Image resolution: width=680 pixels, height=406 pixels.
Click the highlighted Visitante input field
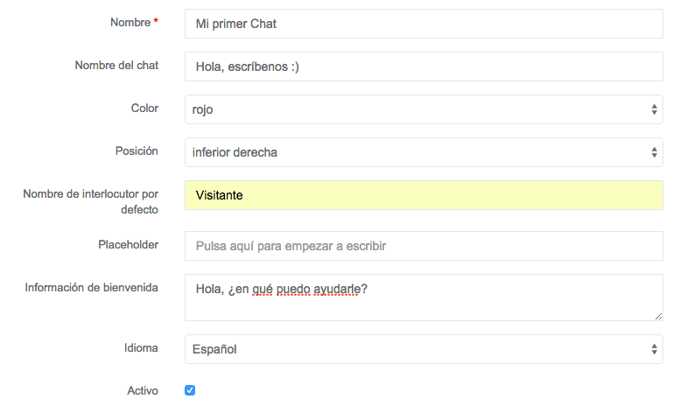(424, 195)
